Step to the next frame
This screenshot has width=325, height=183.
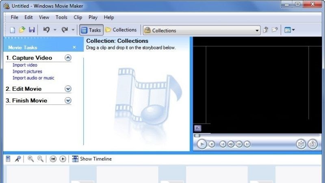[239, 144]
